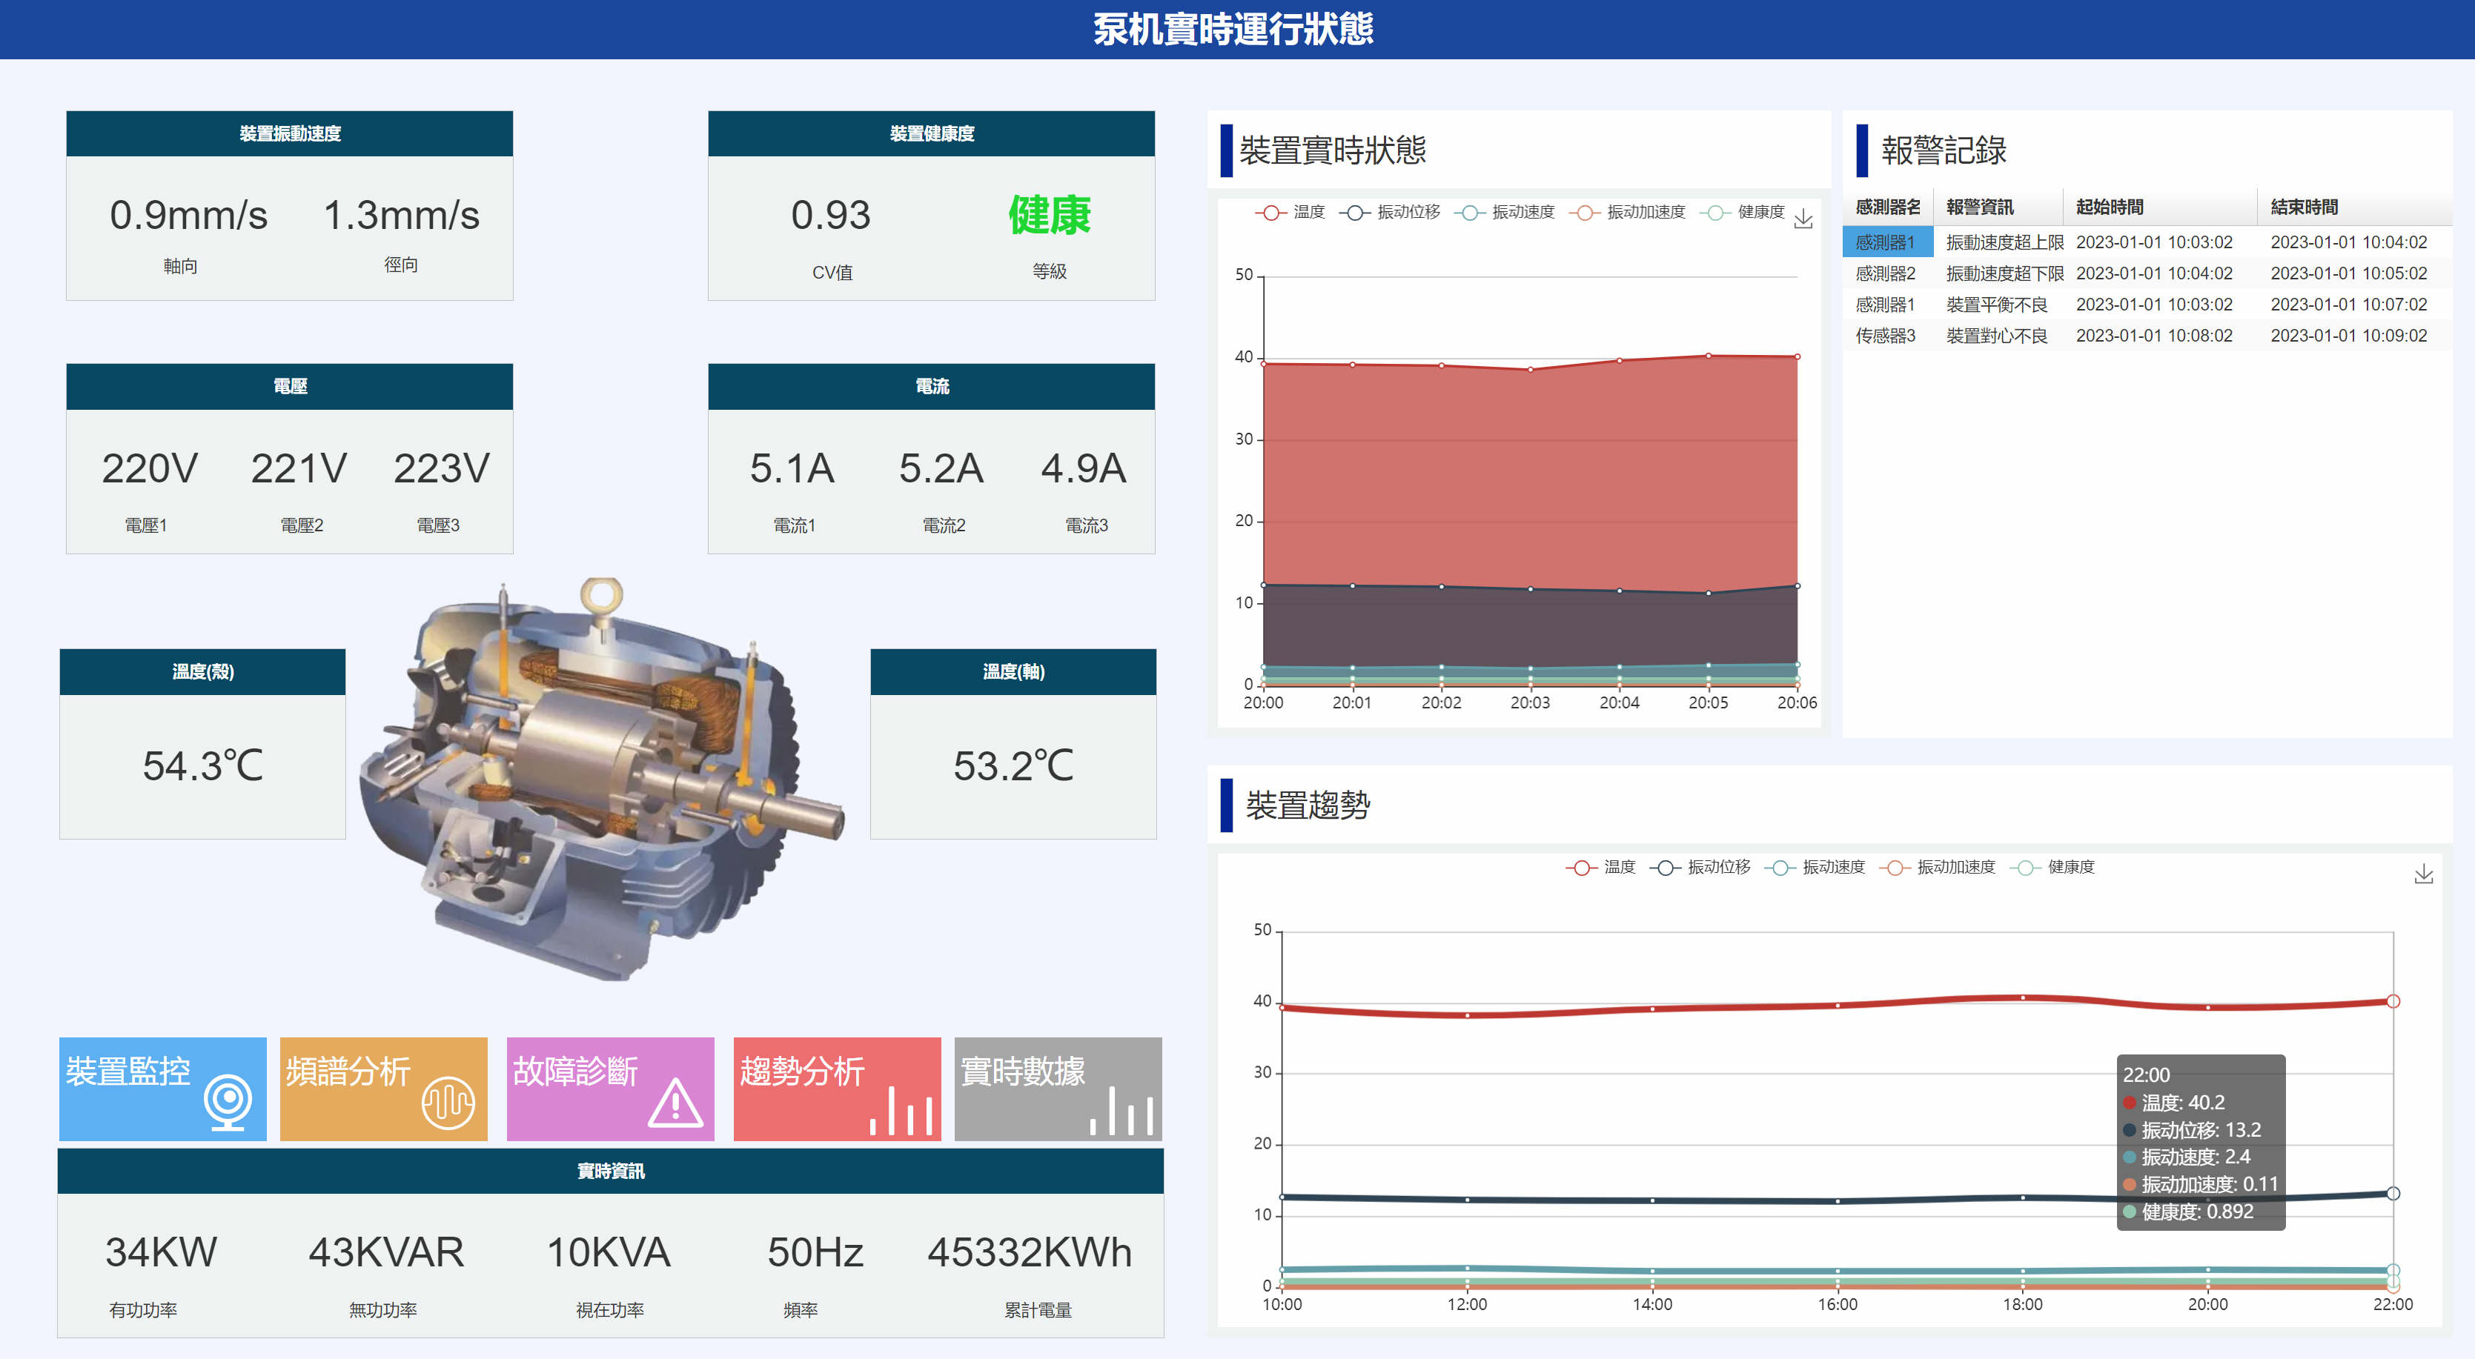Image resolution: width=2475 pixels, height=1359 pixels.
Task: Click the waveform icon on 頻譜分析 tile
Action: point(448,1102)
